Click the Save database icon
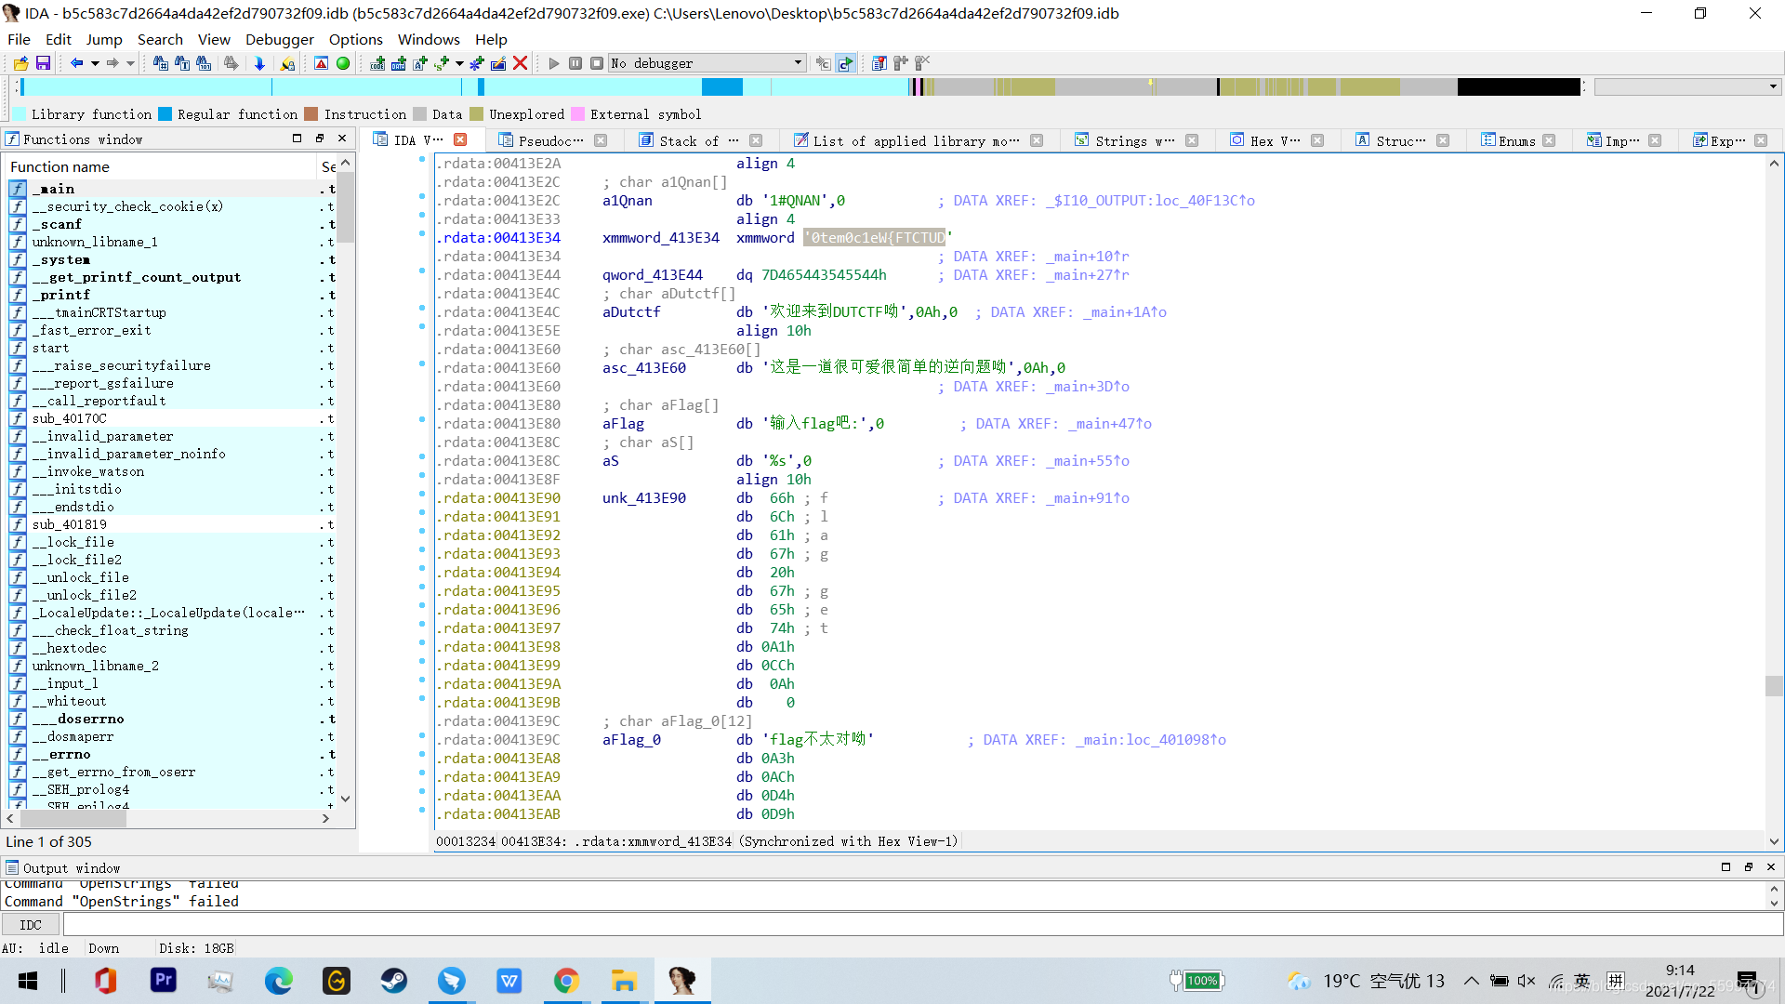The image size is (1785, 1004). 43,63
